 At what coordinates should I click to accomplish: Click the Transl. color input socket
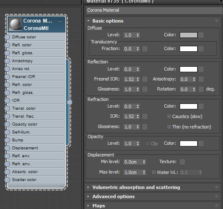coord(7,108)
